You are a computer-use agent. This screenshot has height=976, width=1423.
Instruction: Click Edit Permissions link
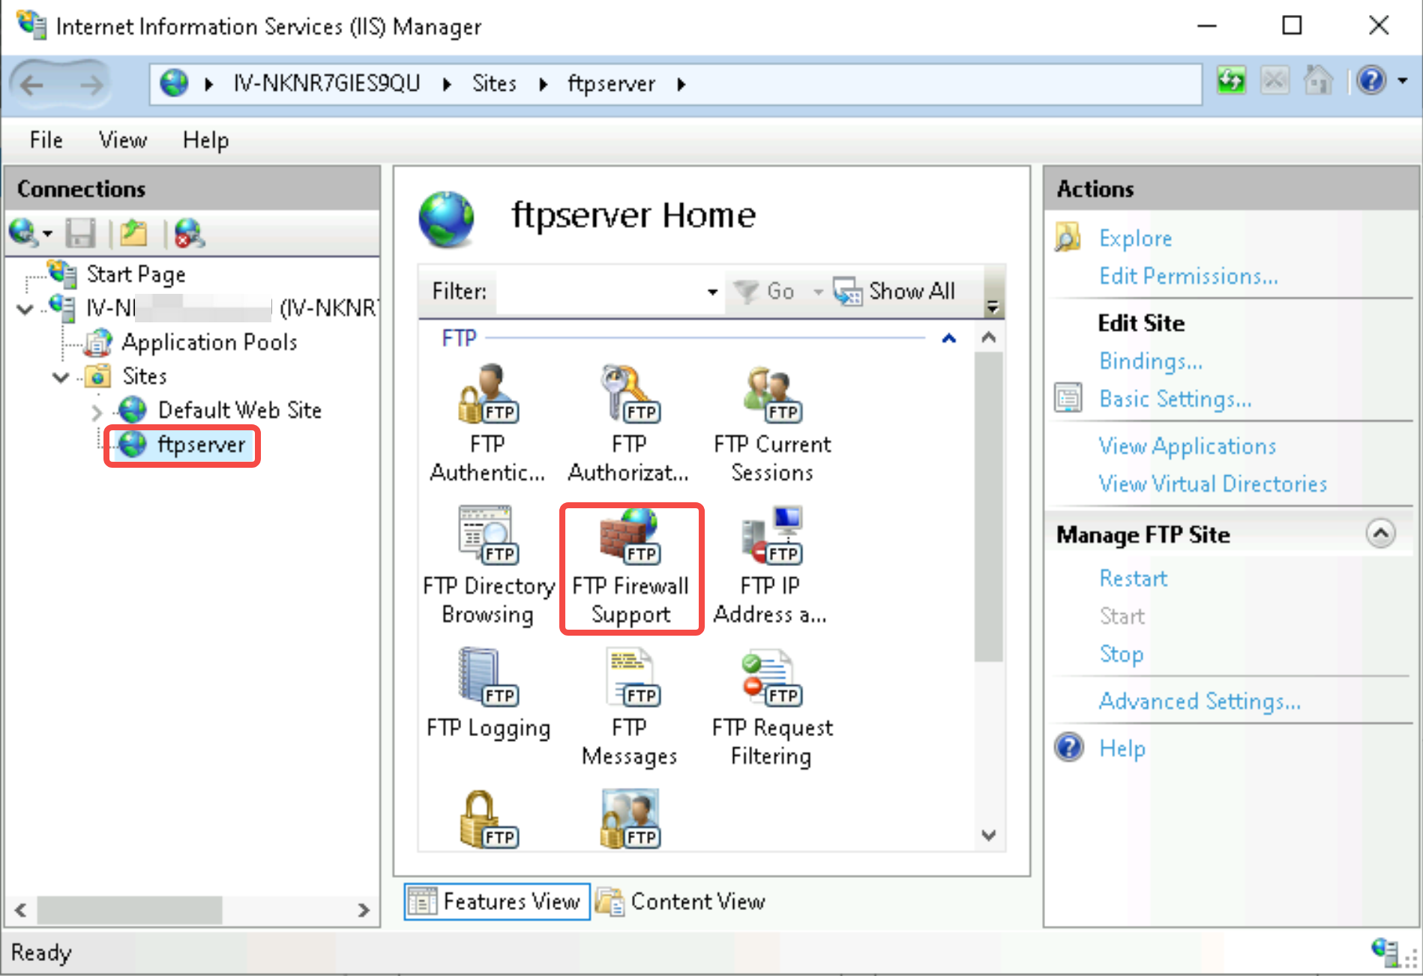tap(1188, 276)
